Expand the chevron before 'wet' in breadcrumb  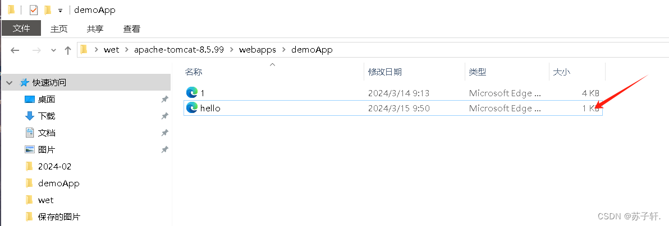(97, 50)
